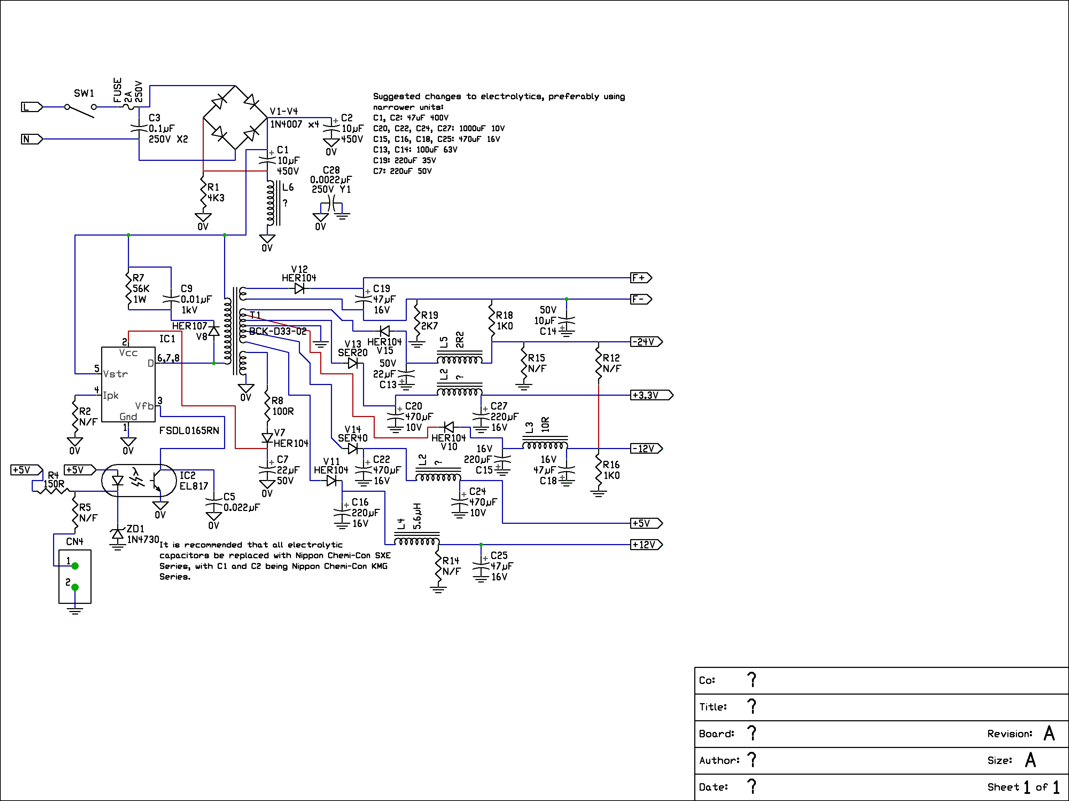The image size is (1069, 801).
Task: Click the L mains input port
Action: click(32, 107)
